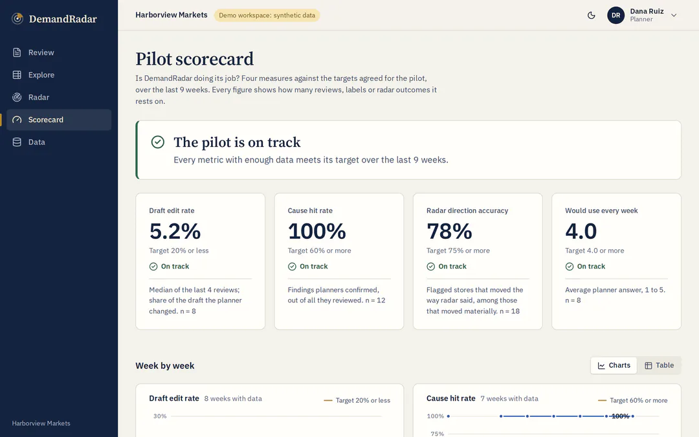699x437 pixels.
Task: Click chart legend 'Target 20% or less'
Action: [x=357, y=401]
